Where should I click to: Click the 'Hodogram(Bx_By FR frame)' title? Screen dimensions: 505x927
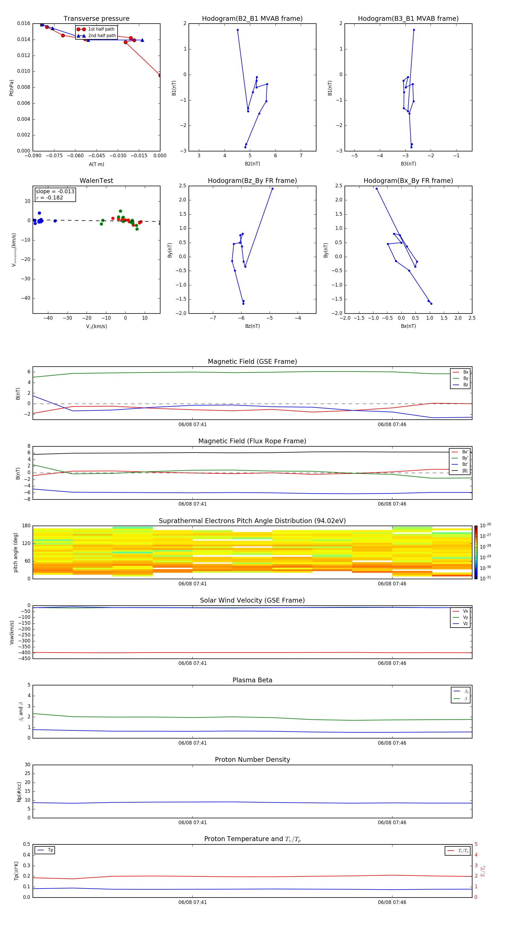pos(408,181)
